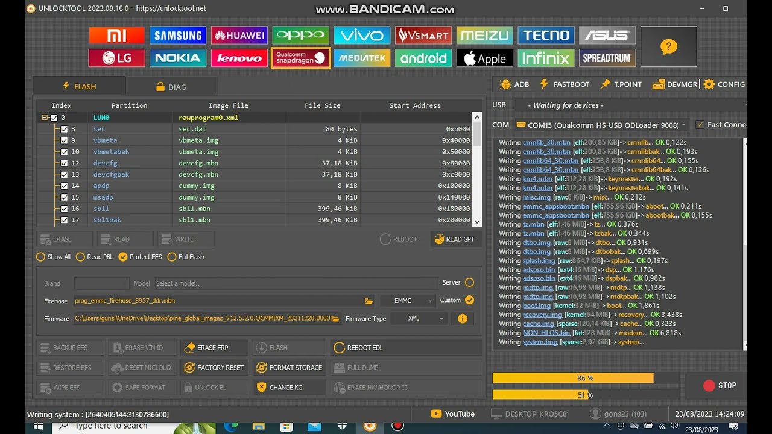
Task: Select the Xiaomi MI brand icon
Action: click(116, 35)
